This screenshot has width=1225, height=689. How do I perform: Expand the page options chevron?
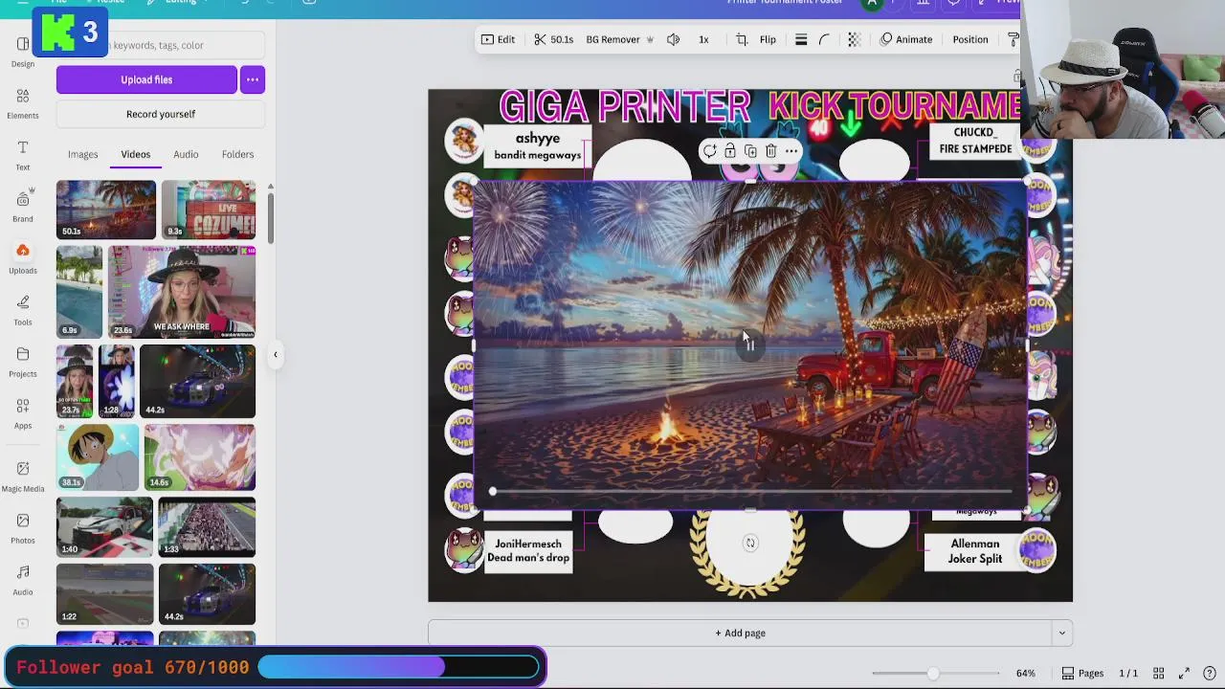[1061, 633]
